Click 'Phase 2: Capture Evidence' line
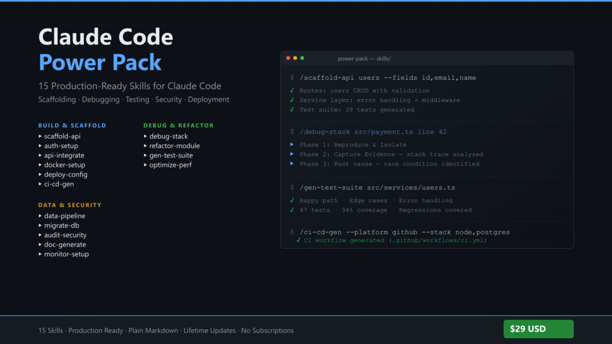612x344 pixels. (x=391, y=155)
